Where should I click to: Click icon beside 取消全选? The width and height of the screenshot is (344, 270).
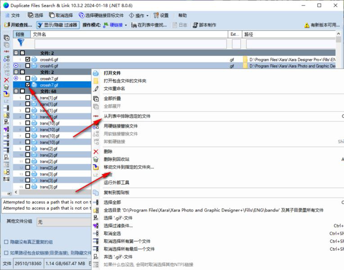click(x=96, y=234)
